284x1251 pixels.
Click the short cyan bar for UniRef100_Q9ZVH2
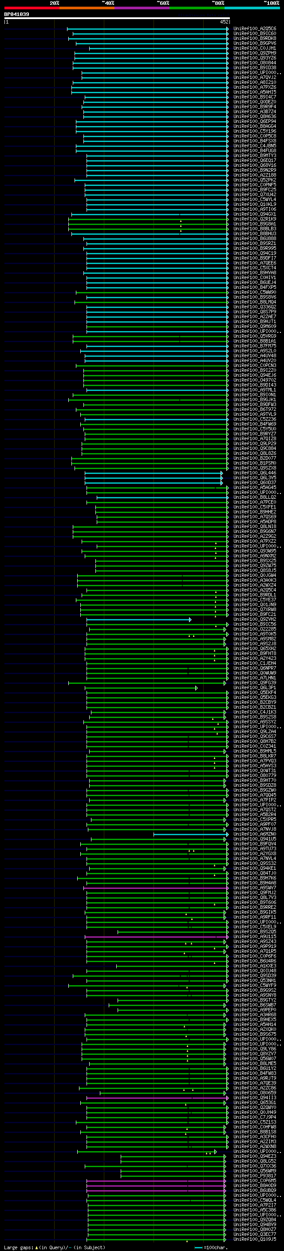pos(139,620)
